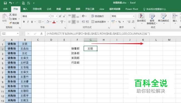The height and width of the screenshot is (103, 181).
Task: Toggle Bold formatting
Action: [24, 22]
